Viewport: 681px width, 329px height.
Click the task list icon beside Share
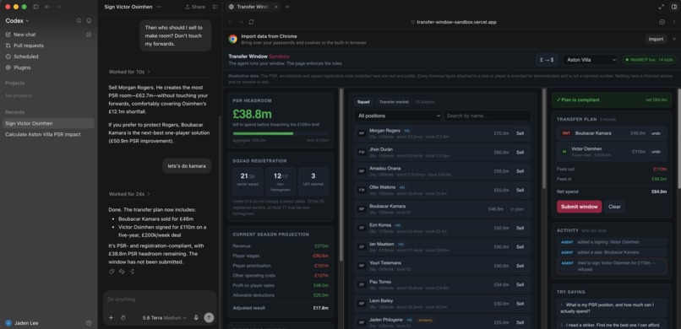click(215, 7)
